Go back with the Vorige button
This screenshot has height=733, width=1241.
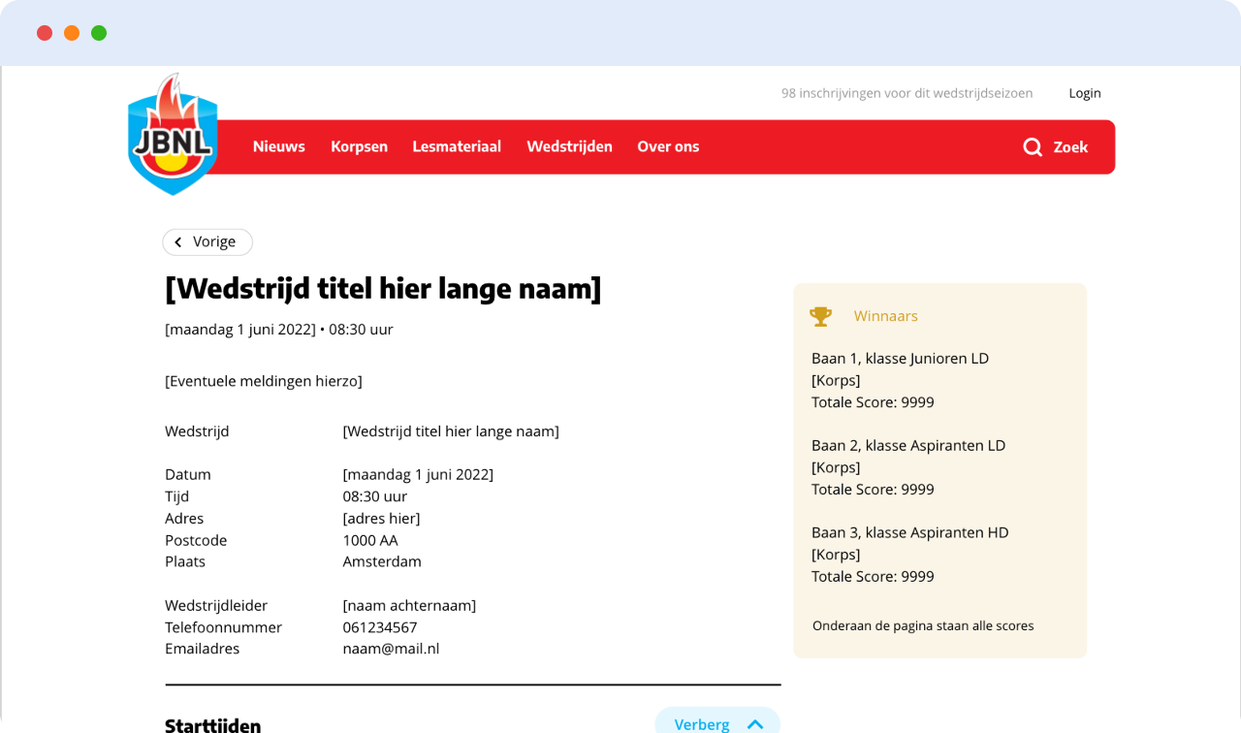[x=207, y=242]
